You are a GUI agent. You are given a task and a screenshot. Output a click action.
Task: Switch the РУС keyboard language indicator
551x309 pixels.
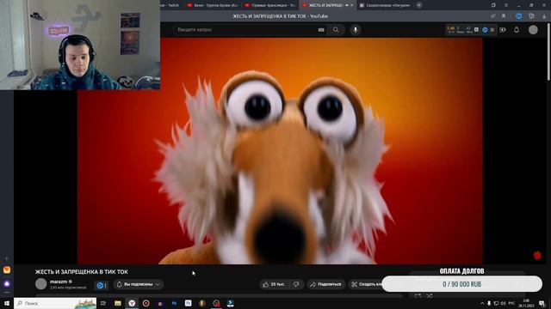511,303
